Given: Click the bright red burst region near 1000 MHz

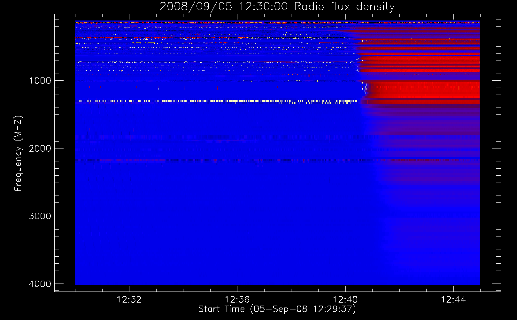Looking at the screenshot, I should pos(422,90).
